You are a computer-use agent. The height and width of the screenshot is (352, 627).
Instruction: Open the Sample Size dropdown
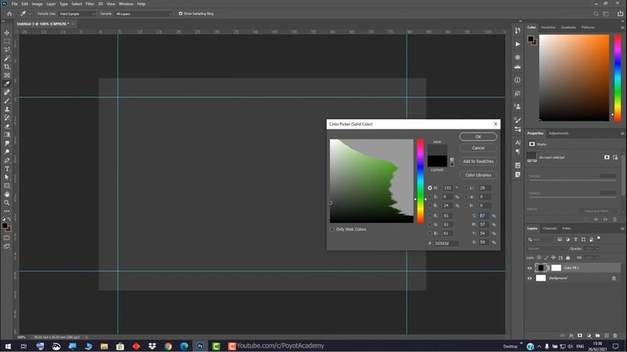77,13
